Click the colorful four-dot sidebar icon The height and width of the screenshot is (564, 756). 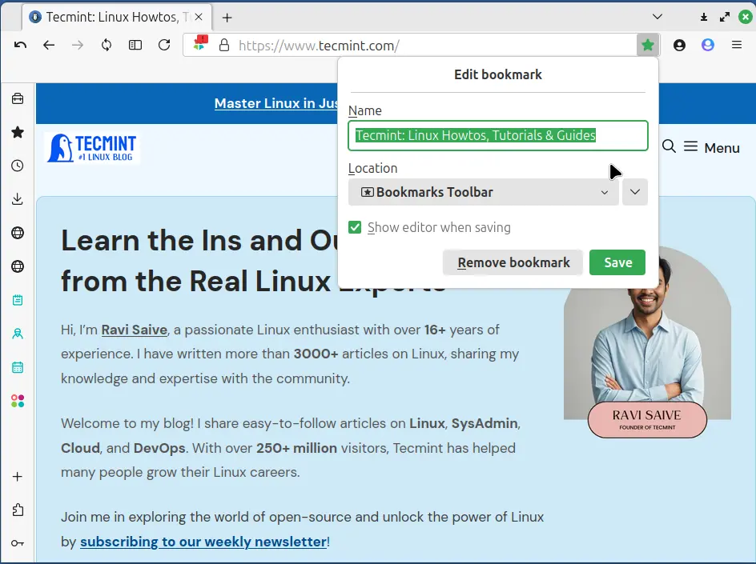tap(18, 401)
